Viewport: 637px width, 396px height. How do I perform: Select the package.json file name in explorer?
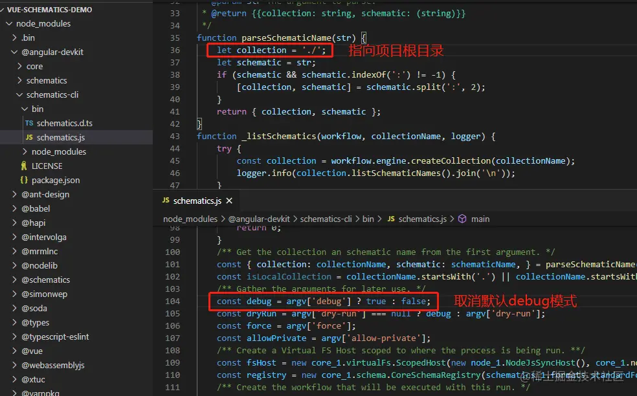[x=56, y=180]
